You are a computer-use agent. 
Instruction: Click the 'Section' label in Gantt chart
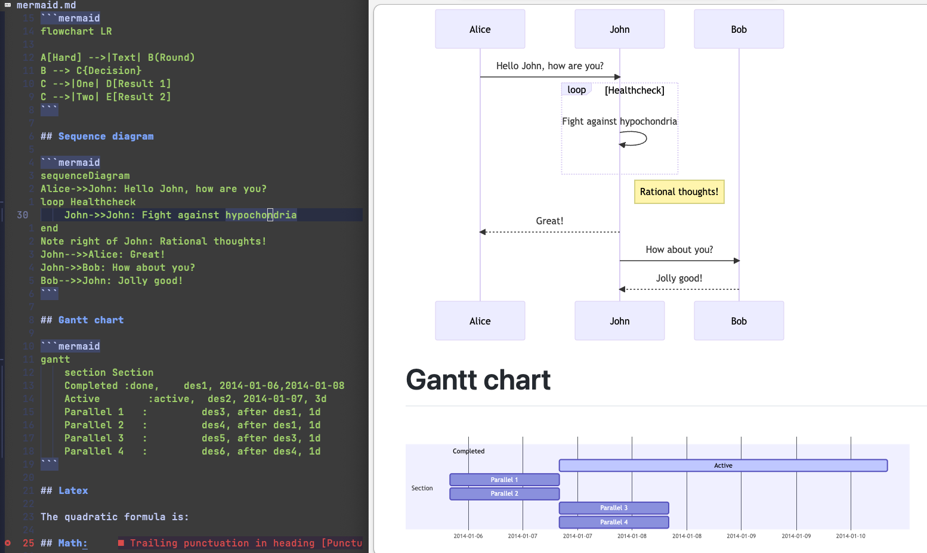click(x=422, y=488)
